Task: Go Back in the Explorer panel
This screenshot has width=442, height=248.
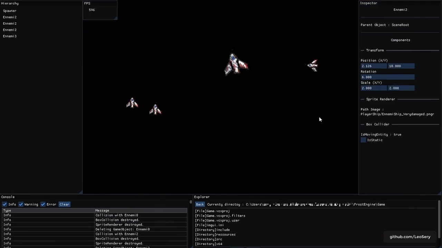Action: tap(200, 204)
